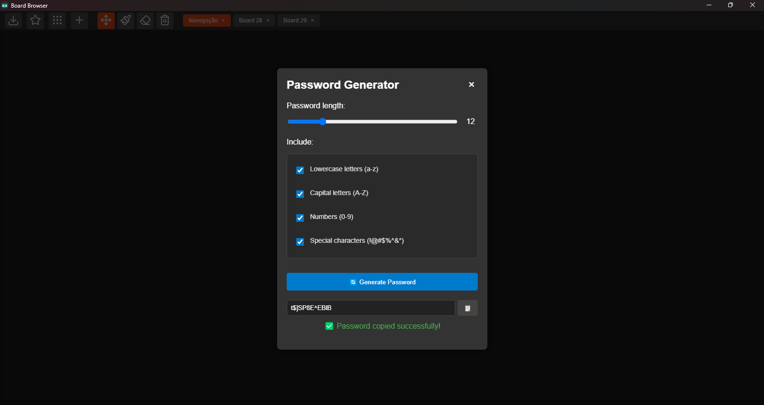
Task: Open the apps grid icon
Action: [57, 21]
